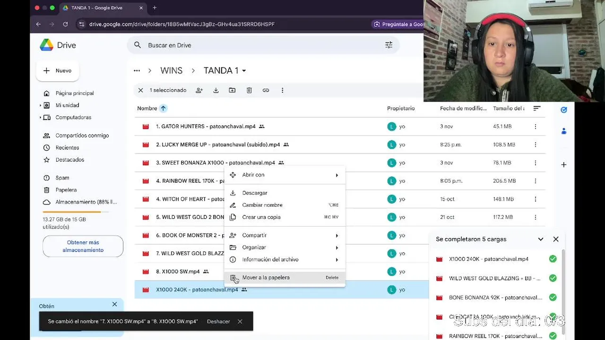Open breadcrumb ellipsis for hidden folders

pyautogui.click(x=137, y=70)
